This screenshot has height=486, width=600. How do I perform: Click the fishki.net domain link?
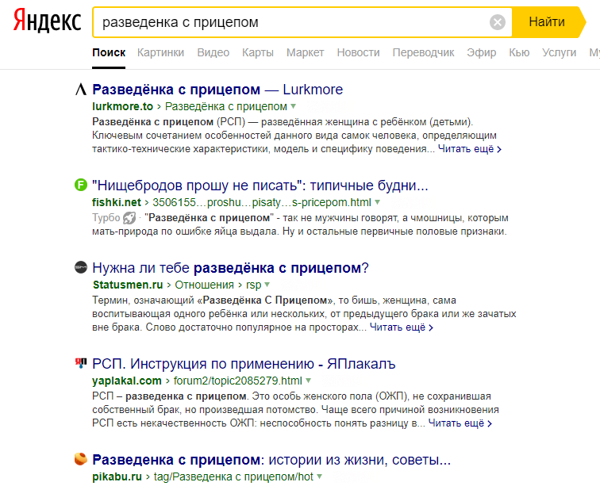coord(117,202)
